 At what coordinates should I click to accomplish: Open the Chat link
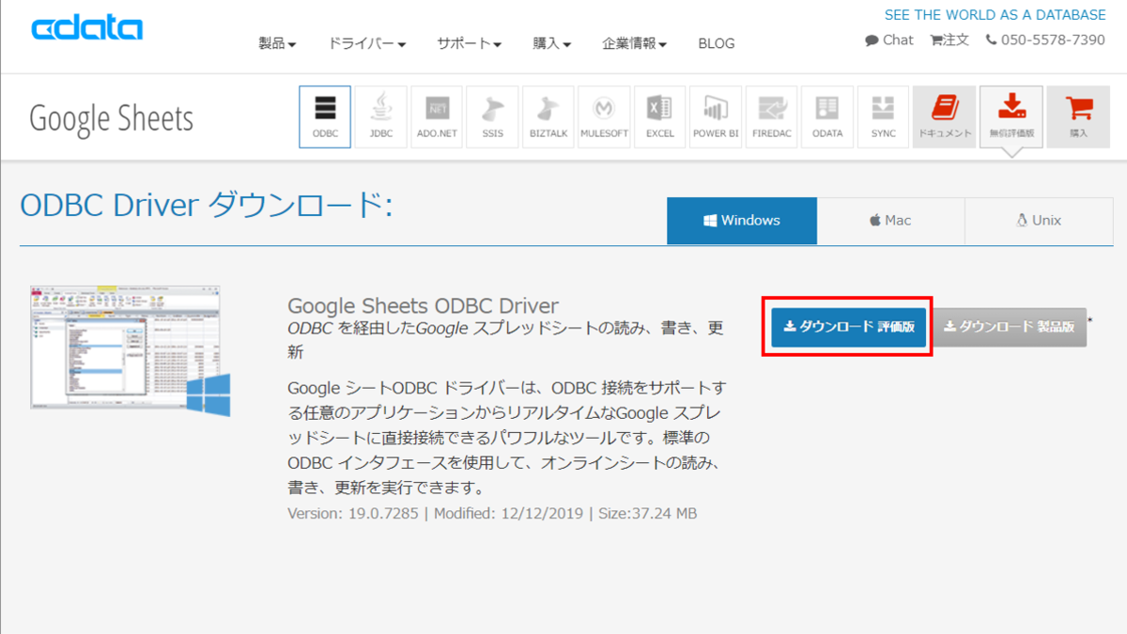pos(889,40)
